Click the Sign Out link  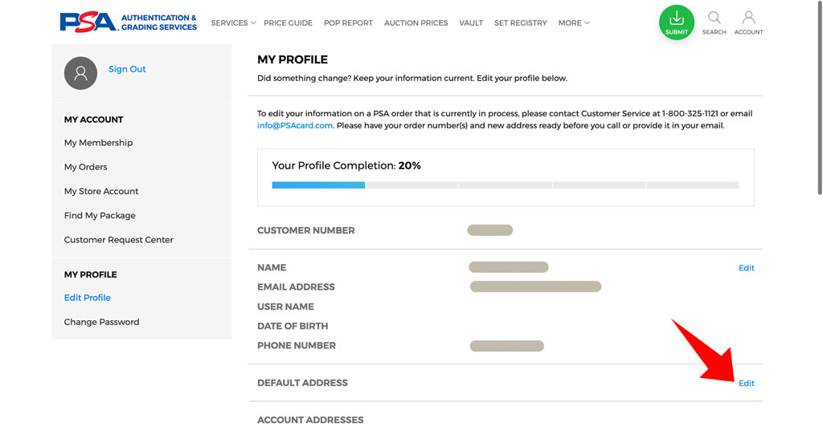point(127,69)
